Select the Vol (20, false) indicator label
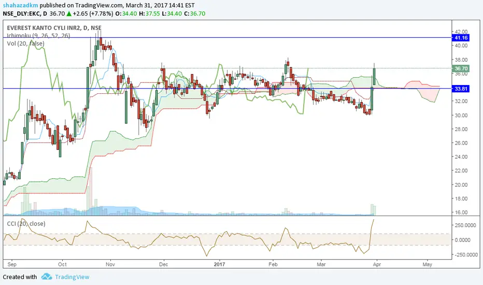Screen dimensions: 483x285 tap(25, 44)
